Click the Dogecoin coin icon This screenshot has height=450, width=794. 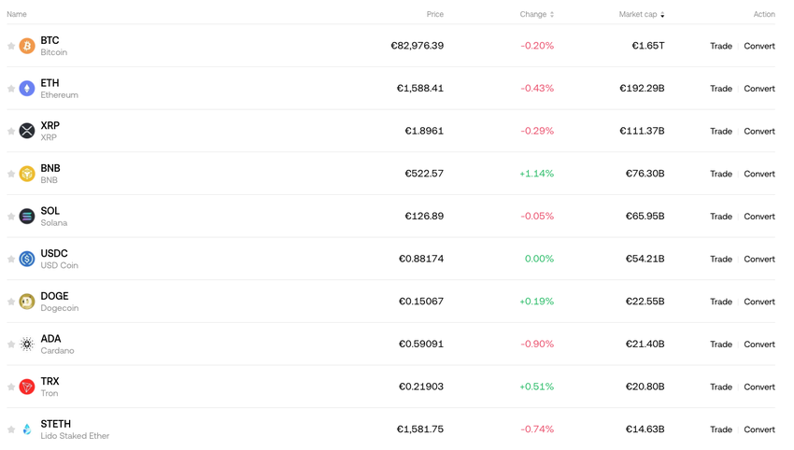(27, 302)
